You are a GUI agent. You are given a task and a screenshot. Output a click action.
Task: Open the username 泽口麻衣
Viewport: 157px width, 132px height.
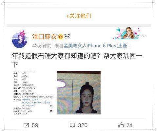(x=44, y=37)
